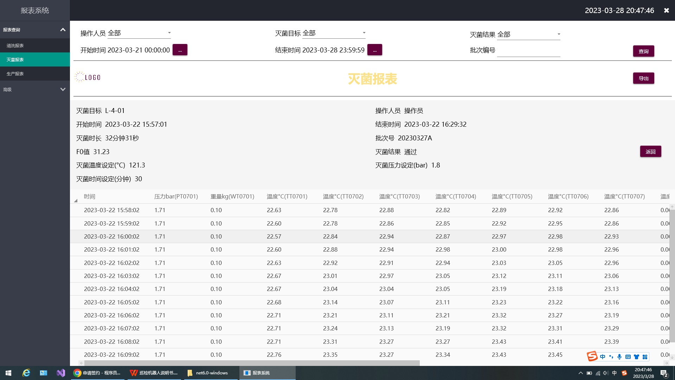
Task: Click the table's select-all corner triangle
Action: (x=76, y=200)
